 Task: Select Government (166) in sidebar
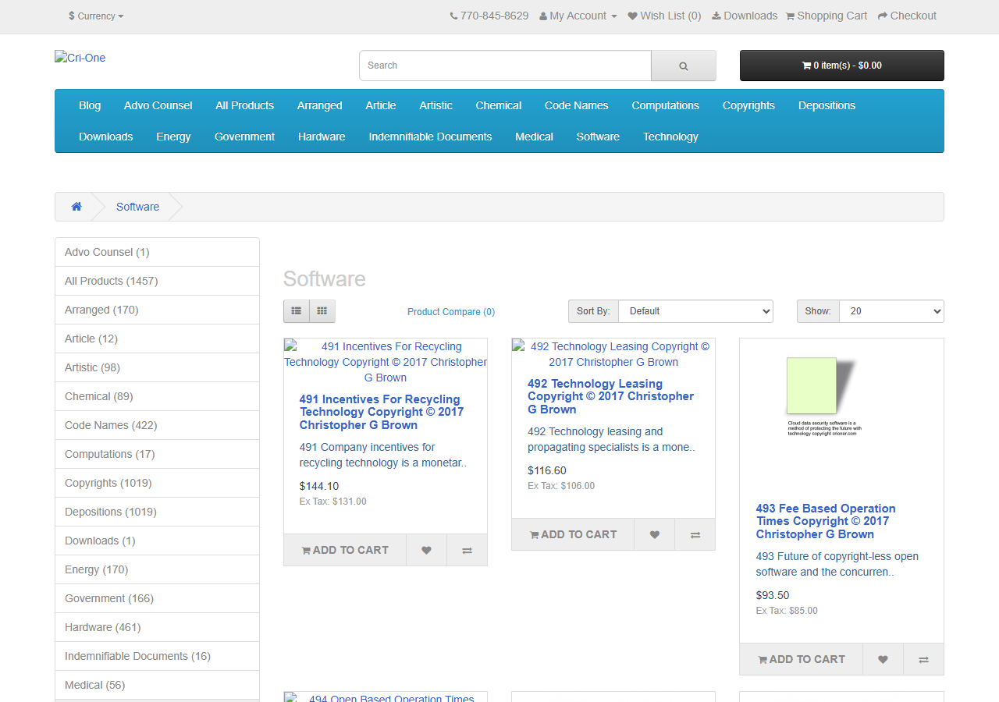(157, 598)
